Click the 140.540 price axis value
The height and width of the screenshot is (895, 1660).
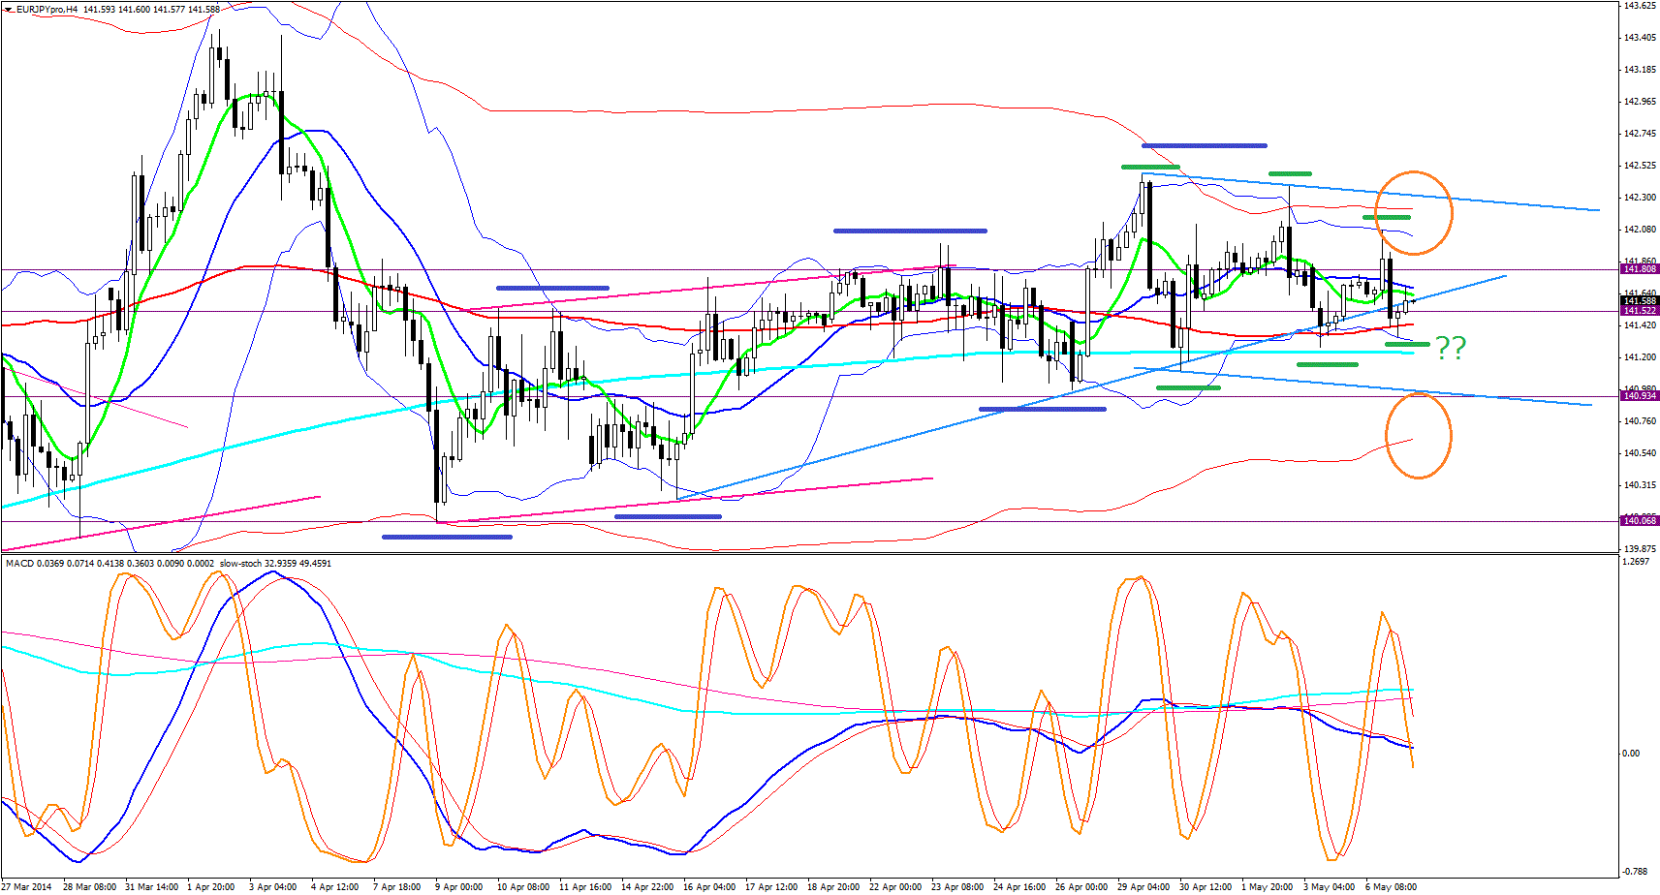(1640, 453)
